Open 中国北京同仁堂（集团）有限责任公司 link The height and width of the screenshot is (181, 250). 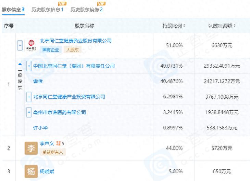[x=74, y=66]
